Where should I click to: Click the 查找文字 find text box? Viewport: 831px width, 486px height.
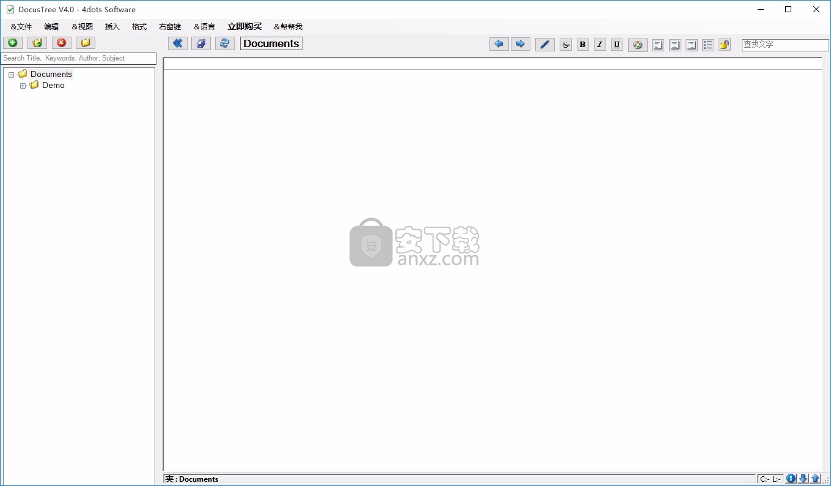point(785,45)
